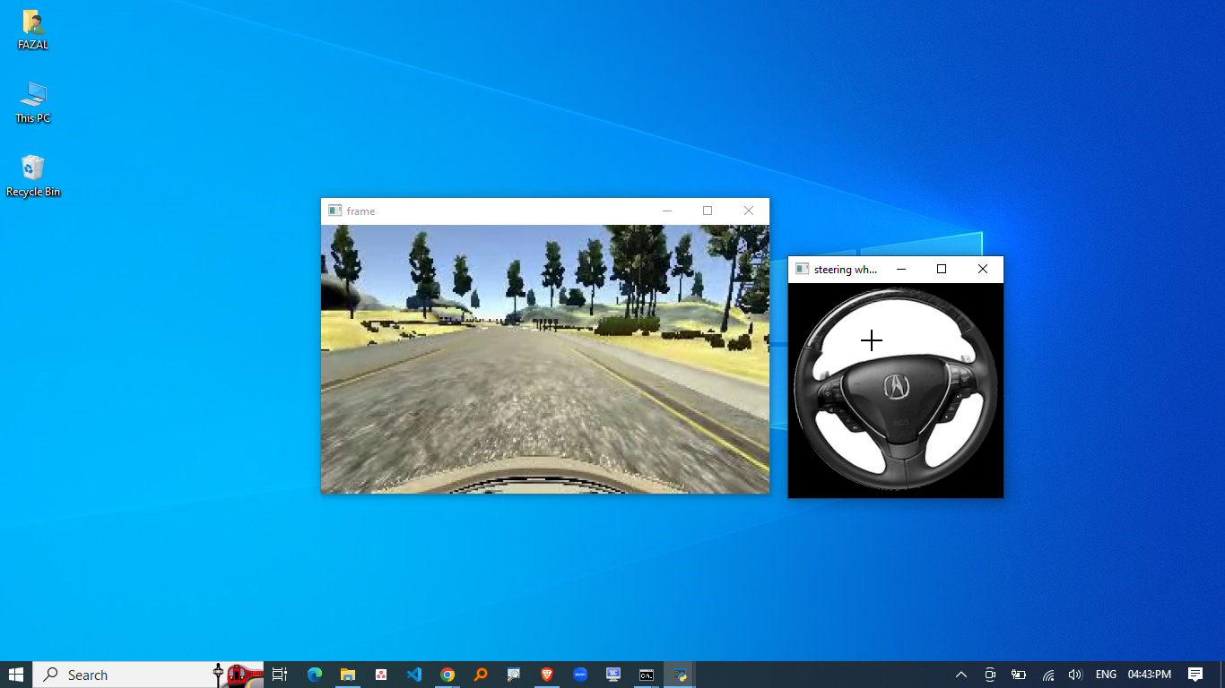Click the road video in frame window

545,359
